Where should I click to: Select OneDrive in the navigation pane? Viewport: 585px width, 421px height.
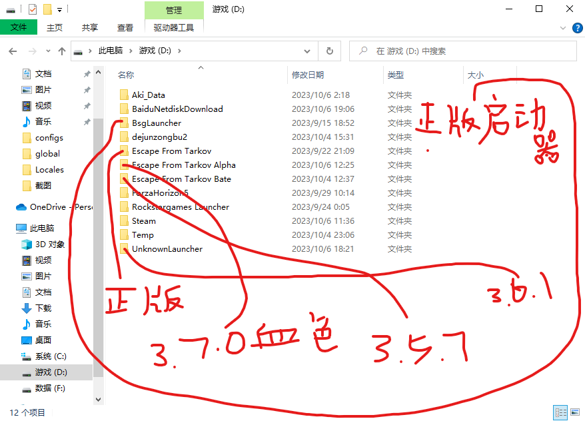click(54, 207)
